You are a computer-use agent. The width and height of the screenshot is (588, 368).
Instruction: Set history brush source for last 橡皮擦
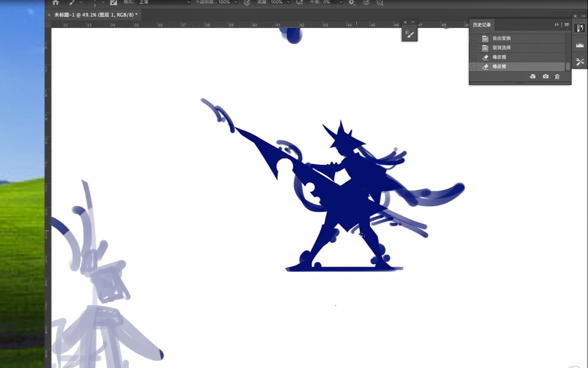tap(474, 66)
